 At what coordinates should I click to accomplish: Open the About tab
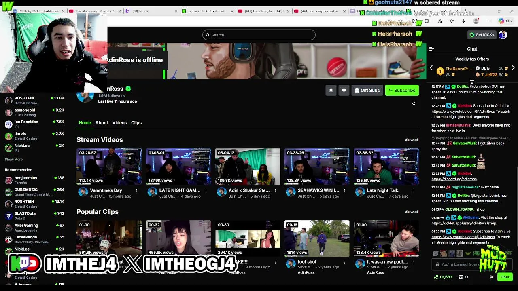pyautogui.click(x=102, y=123)
